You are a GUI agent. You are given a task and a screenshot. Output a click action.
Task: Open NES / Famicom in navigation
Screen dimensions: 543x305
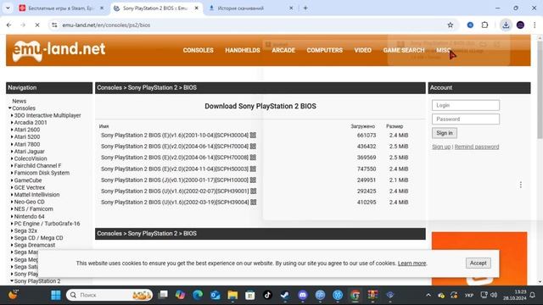[x=34, y=209]
